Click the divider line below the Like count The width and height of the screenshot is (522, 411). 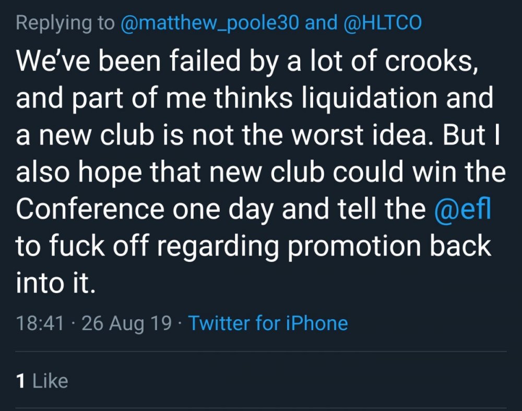[261, 408]
